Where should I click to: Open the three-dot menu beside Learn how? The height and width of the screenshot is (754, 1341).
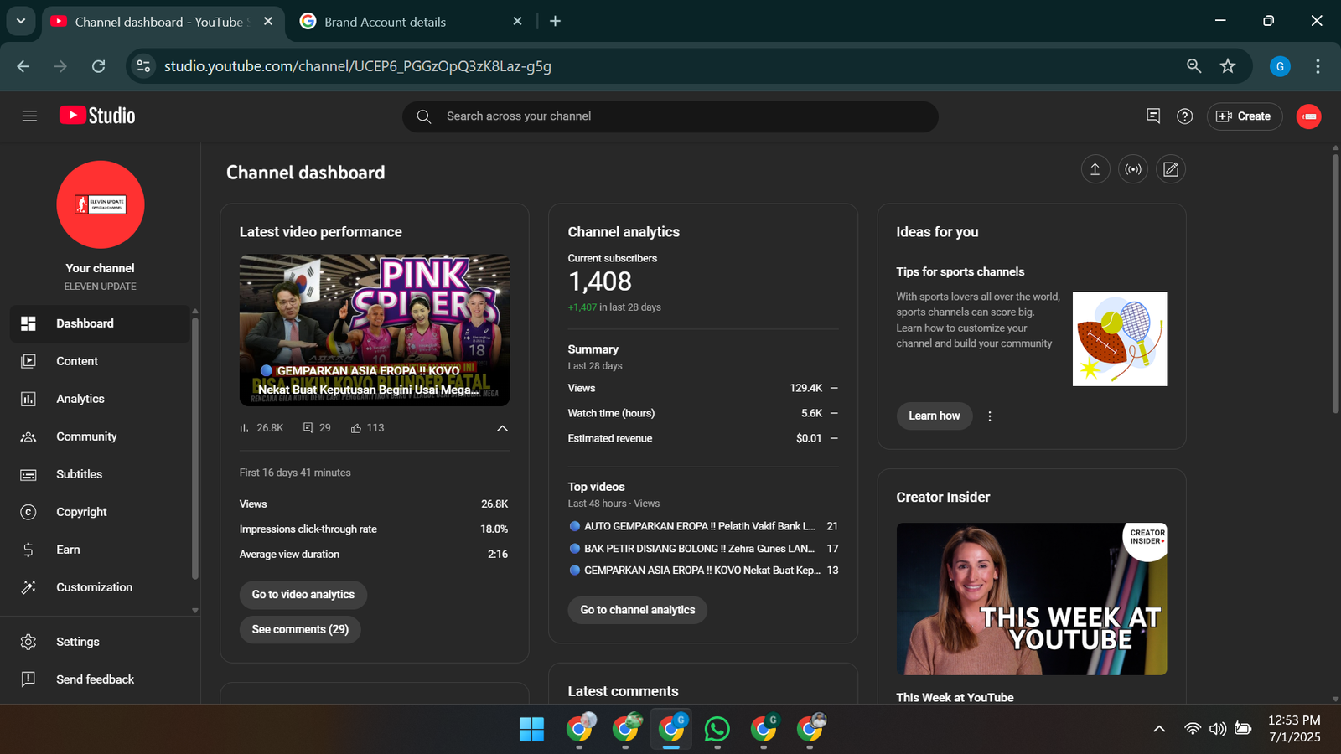[x=990, y=416]
